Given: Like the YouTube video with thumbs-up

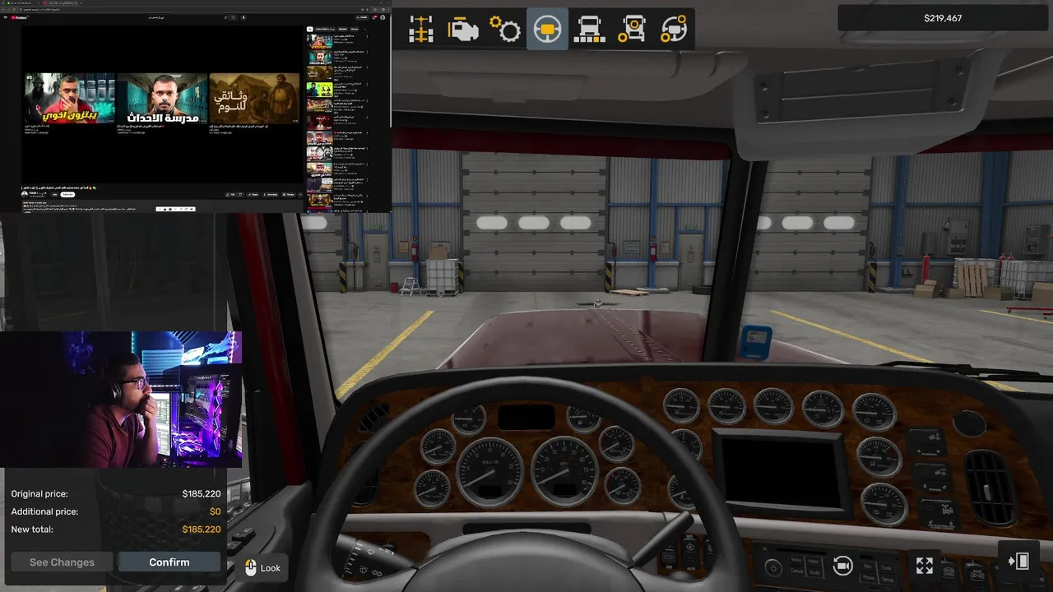Looking at the screenshot, I should tap(230, 195).
